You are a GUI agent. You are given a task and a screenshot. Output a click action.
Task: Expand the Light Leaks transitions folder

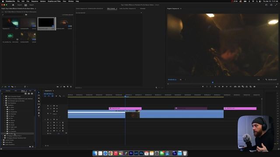(x=5, y=127)
